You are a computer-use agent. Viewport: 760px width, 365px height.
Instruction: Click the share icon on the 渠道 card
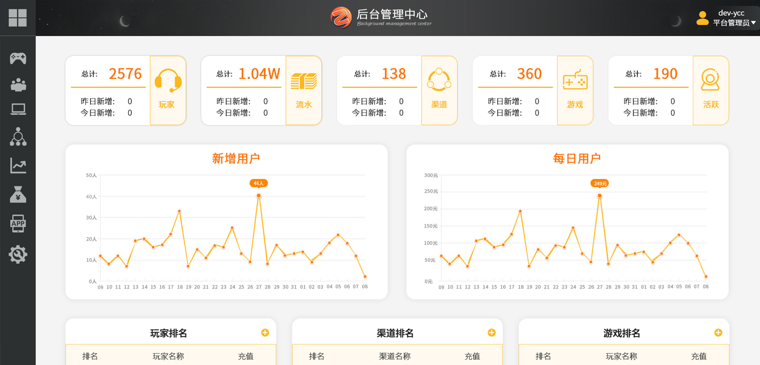coord(439,79)
